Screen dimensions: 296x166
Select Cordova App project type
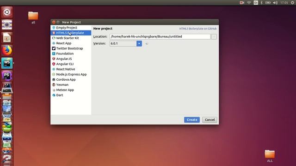(71, 79)
